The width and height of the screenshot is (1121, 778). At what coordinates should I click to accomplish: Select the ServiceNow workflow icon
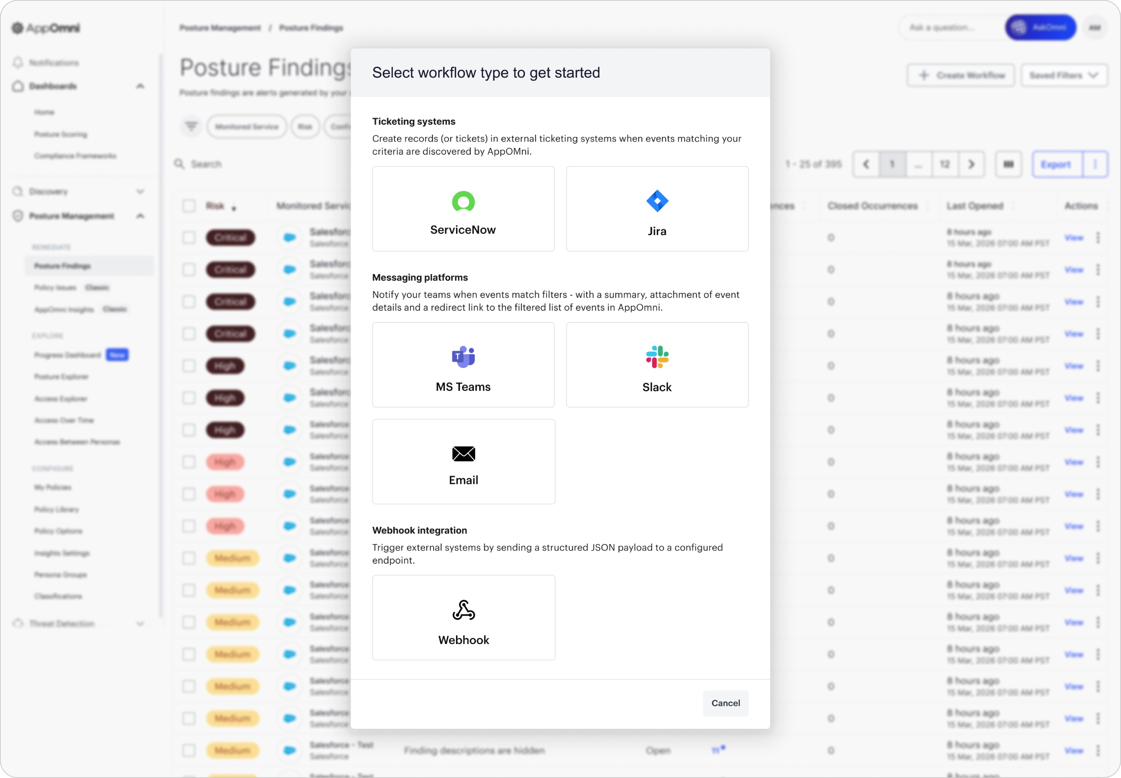[463, 201]
